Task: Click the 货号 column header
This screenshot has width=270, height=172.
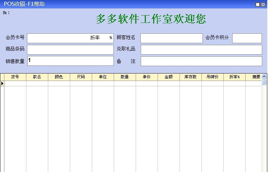Action: pos(15,77)
